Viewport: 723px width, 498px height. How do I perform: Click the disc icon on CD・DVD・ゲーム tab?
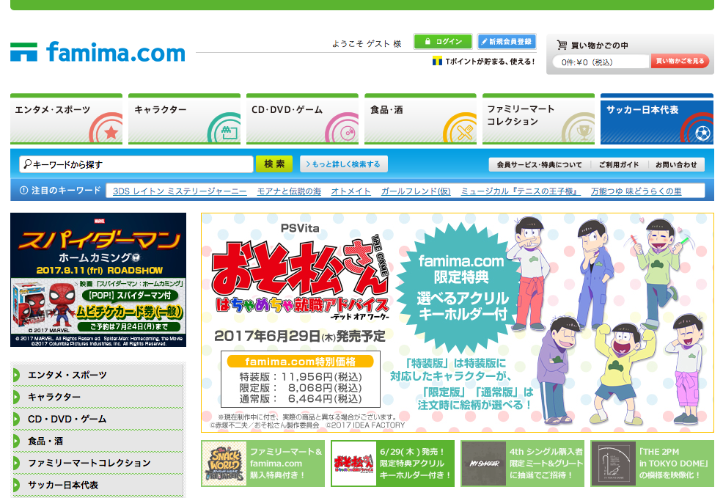pyautogui.click(x=342, y=133)
